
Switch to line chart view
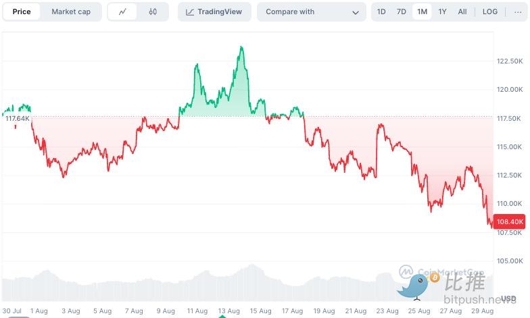pyautogui.click(x=122, y=11)
